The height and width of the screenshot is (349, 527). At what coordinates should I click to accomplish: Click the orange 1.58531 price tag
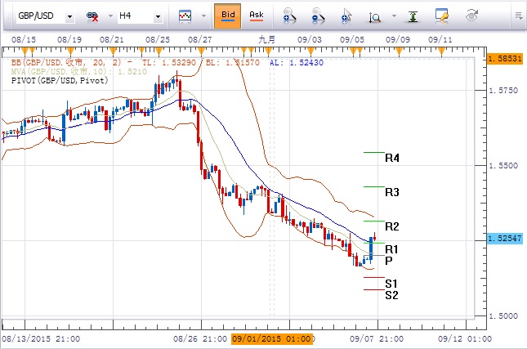click(505, 59)
